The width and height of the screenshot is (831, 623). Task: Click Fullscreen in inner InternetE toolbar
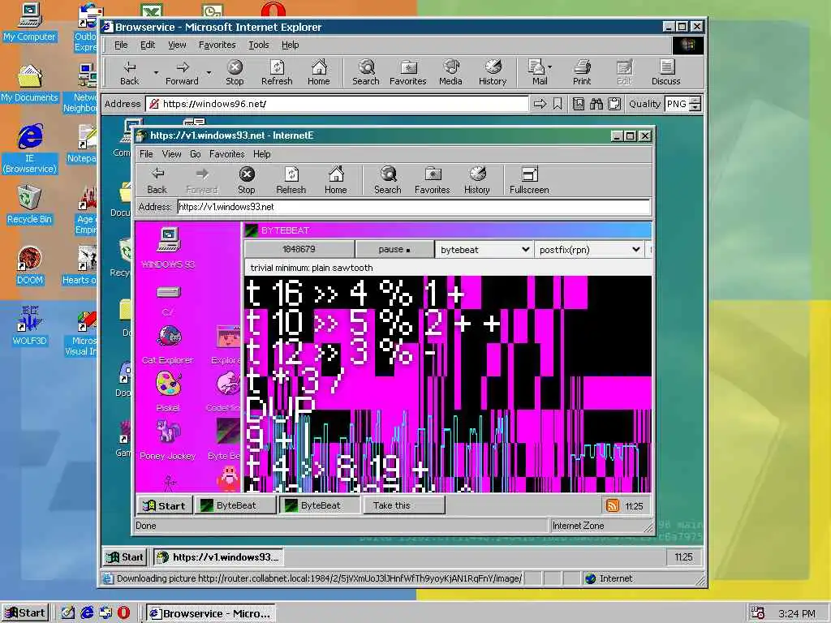coord(529,181)
